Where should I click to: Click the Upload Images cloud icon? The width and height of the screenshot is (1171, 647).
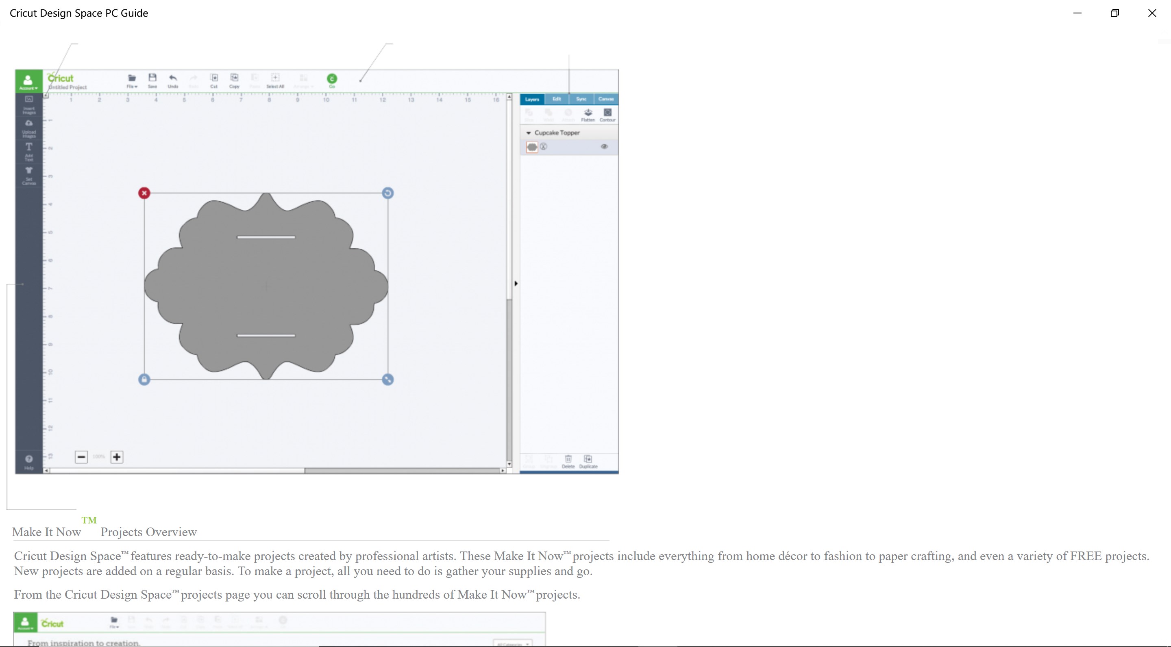tap(28, 128)
